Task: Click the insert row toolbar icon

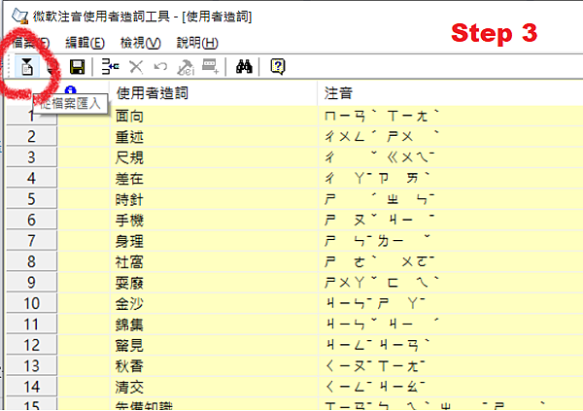Action: point(211,67)
